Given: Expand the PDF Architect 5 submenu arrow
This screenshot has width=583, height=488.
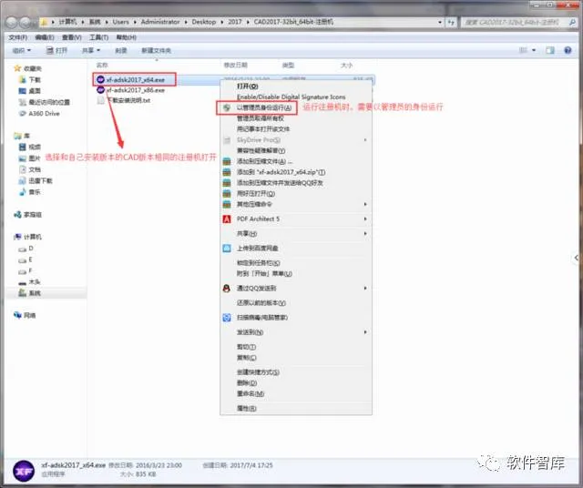Looking at the screenshot, I should tap(365, 219).
